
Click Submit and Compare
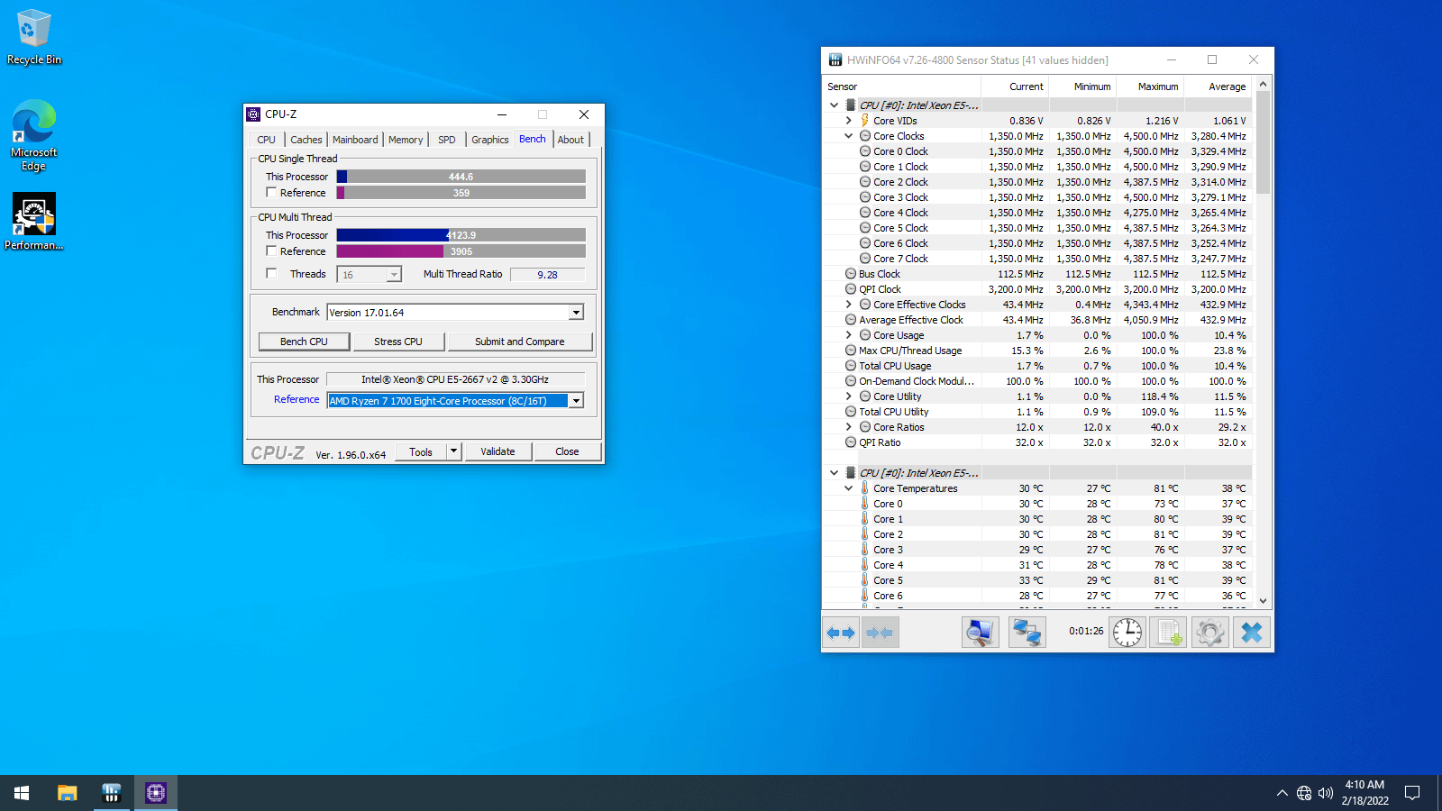(x=520, y=342)
